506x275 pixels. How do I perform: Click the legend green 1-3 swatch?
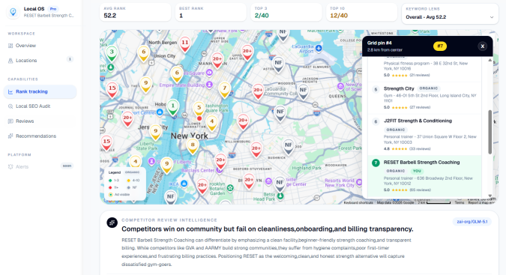110,181
